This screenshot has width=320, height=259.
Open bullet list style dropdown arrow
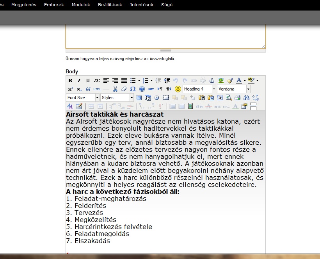(x=139, y=81)
